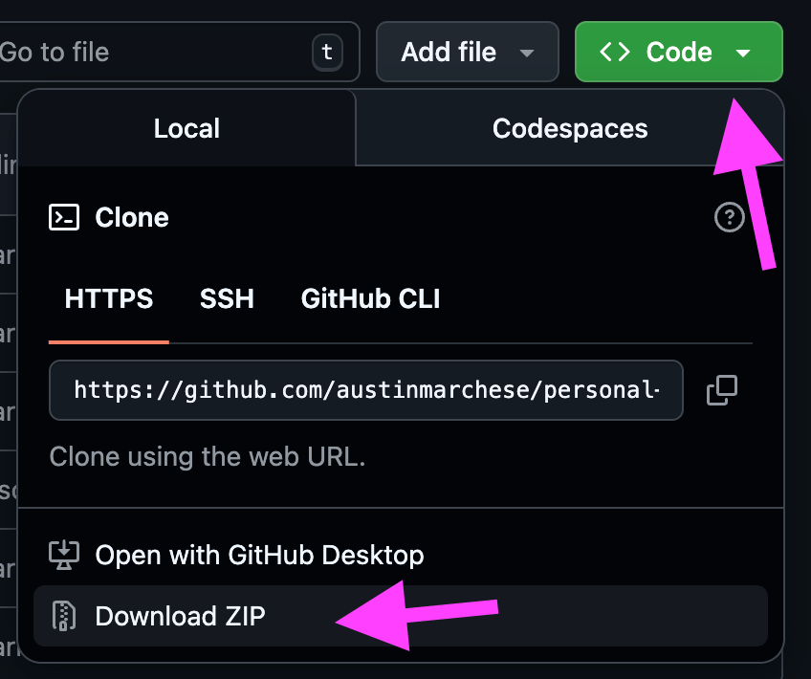Click the GitHub Desktop download icon
The width and height of the screenshot is (811, 679).
(x=64, y=555)
